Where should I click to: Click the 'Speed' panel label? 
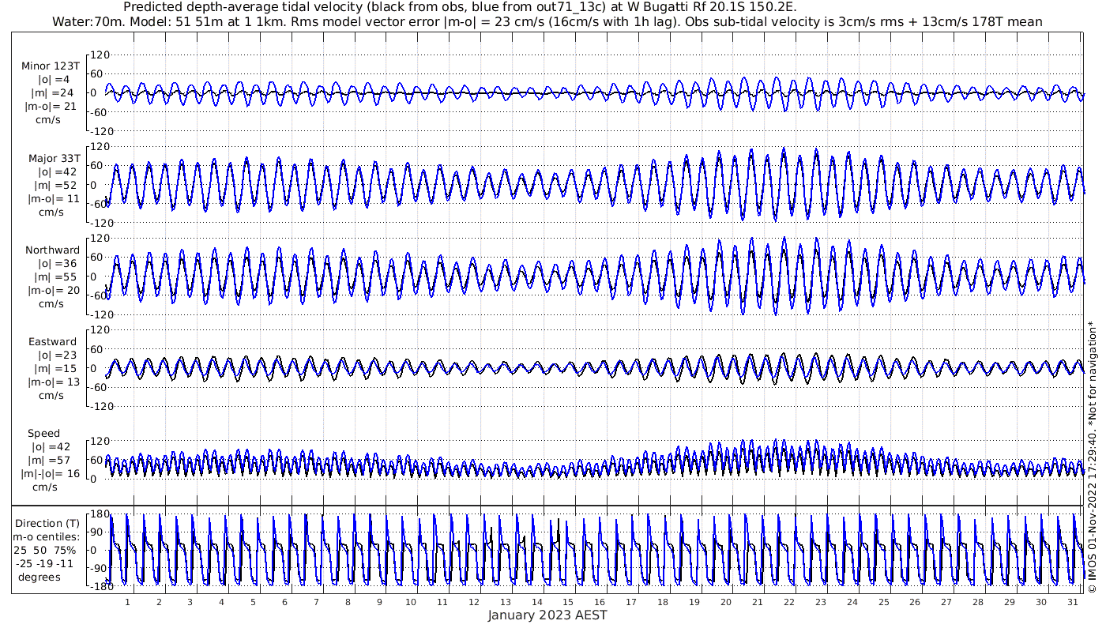coord(43,434)
